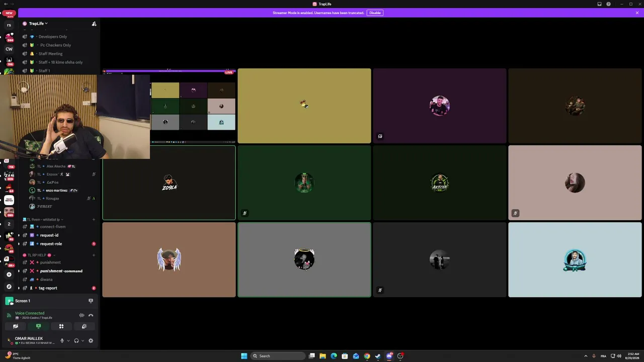Open Voice Connected connection details

pyautogui.click(x=30, y=313)
